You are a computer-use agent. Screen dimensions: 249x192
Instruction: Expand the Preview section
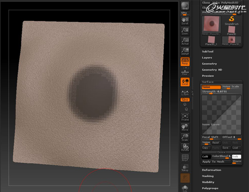pos(208,76)
